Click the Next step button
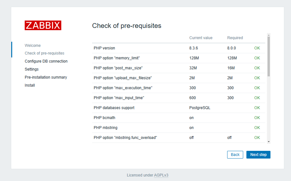Screen dimensions: 291x181 (x=258, y=155)
